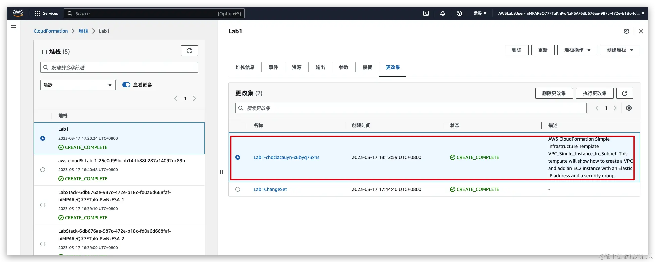
Task: Open the AWSLabsUser account menu
Action: (x=571, y=13)
